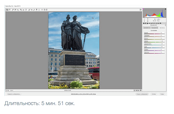Open the Presets panel icon
Viewport: 174px width, 114px height.
coord(159,23)
